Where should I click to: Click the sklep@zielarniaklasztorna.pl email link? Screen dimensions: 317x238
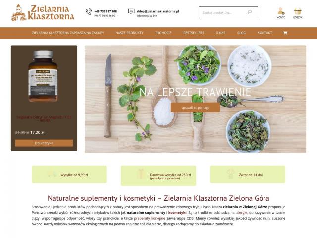(x=158, y=11)
